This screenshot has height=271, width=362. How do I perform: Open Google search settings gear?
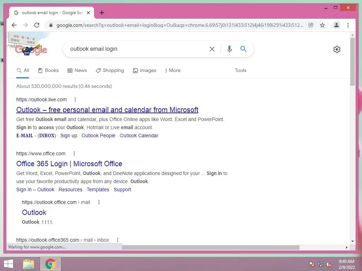[337, 49]
